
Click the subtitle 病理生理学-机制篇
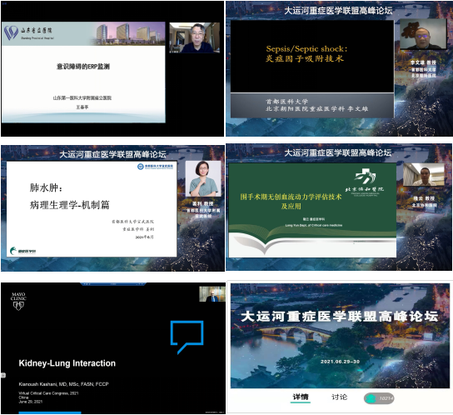coord(70,205)
